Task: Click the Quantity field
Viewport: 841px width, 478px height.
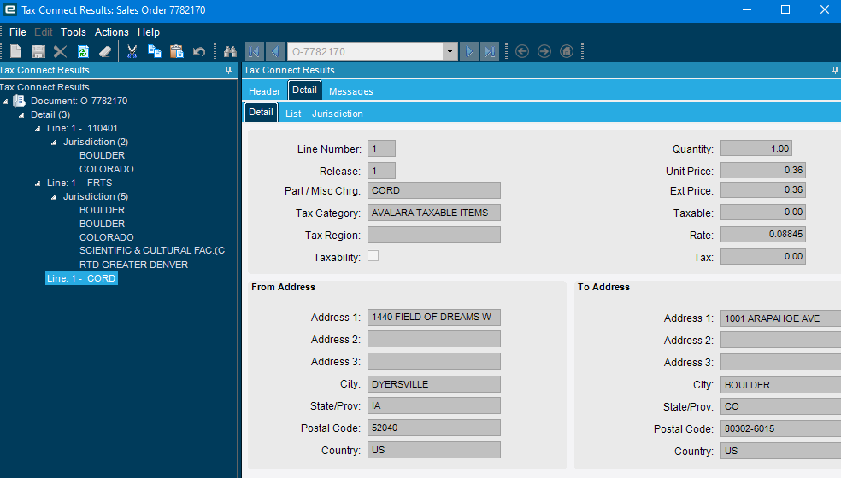Action: coord(756,149)
